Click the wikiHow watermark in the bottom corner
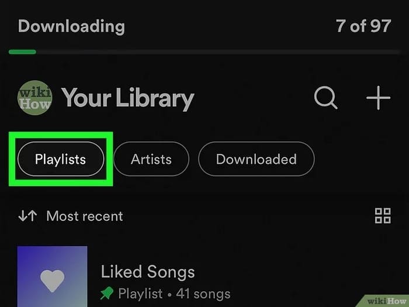 click(386, 301)
